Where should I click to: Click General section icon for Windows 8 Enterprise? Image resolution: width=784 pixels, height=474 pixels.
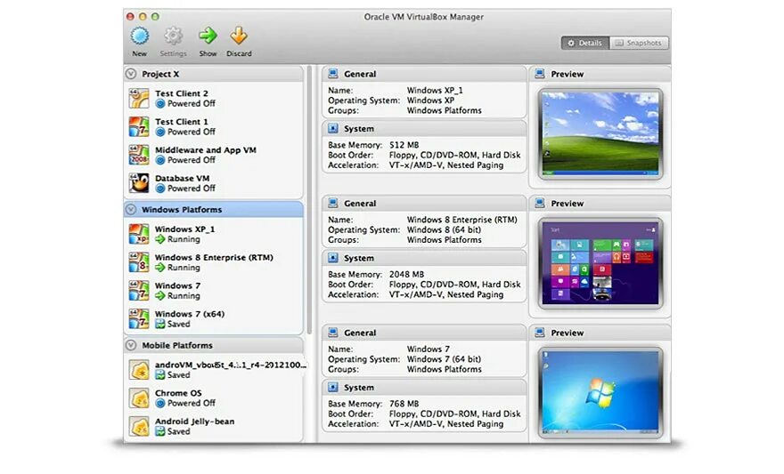click(x=332, y=203)
